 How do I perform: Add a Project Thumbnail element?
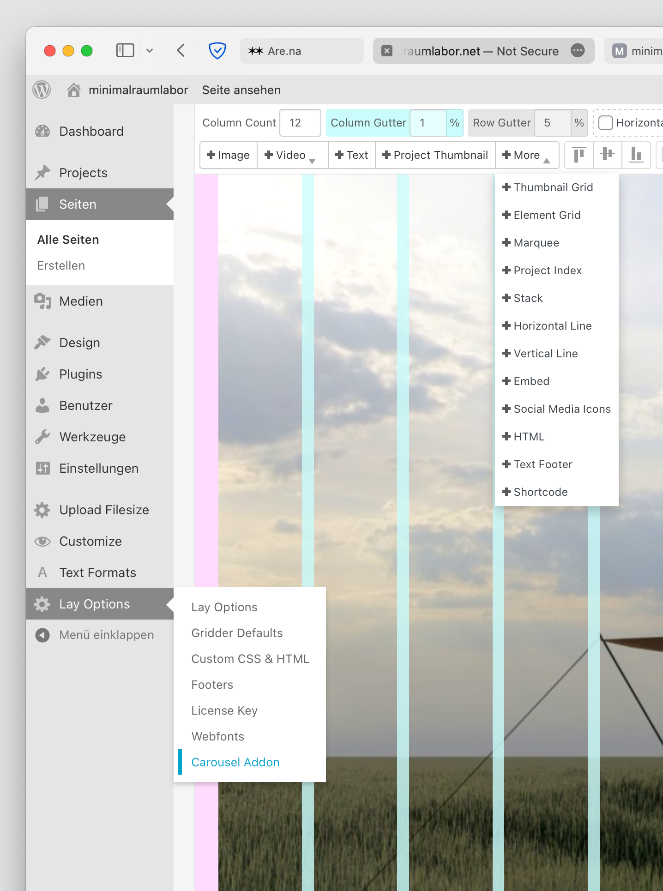pyautogui.click(x=435, y=155)
